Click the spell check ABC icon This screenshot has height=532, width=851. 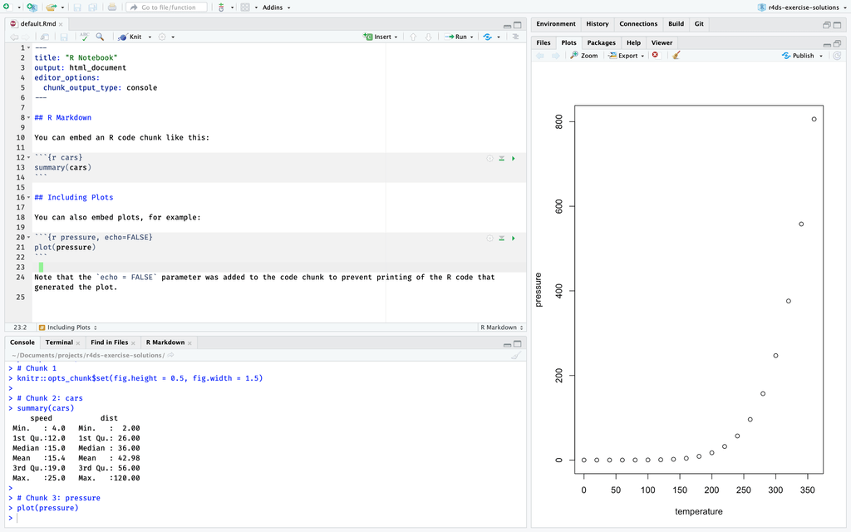84,37
